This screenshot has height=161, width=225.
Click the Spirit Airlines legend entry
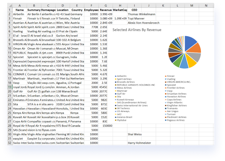tap(123, 79)
